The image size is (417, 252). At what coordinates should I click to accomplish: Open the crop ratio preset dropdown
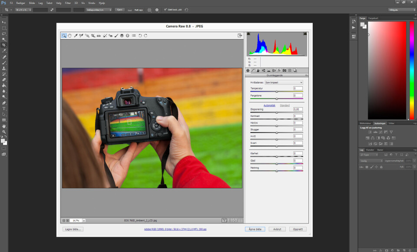pos(23,10)
